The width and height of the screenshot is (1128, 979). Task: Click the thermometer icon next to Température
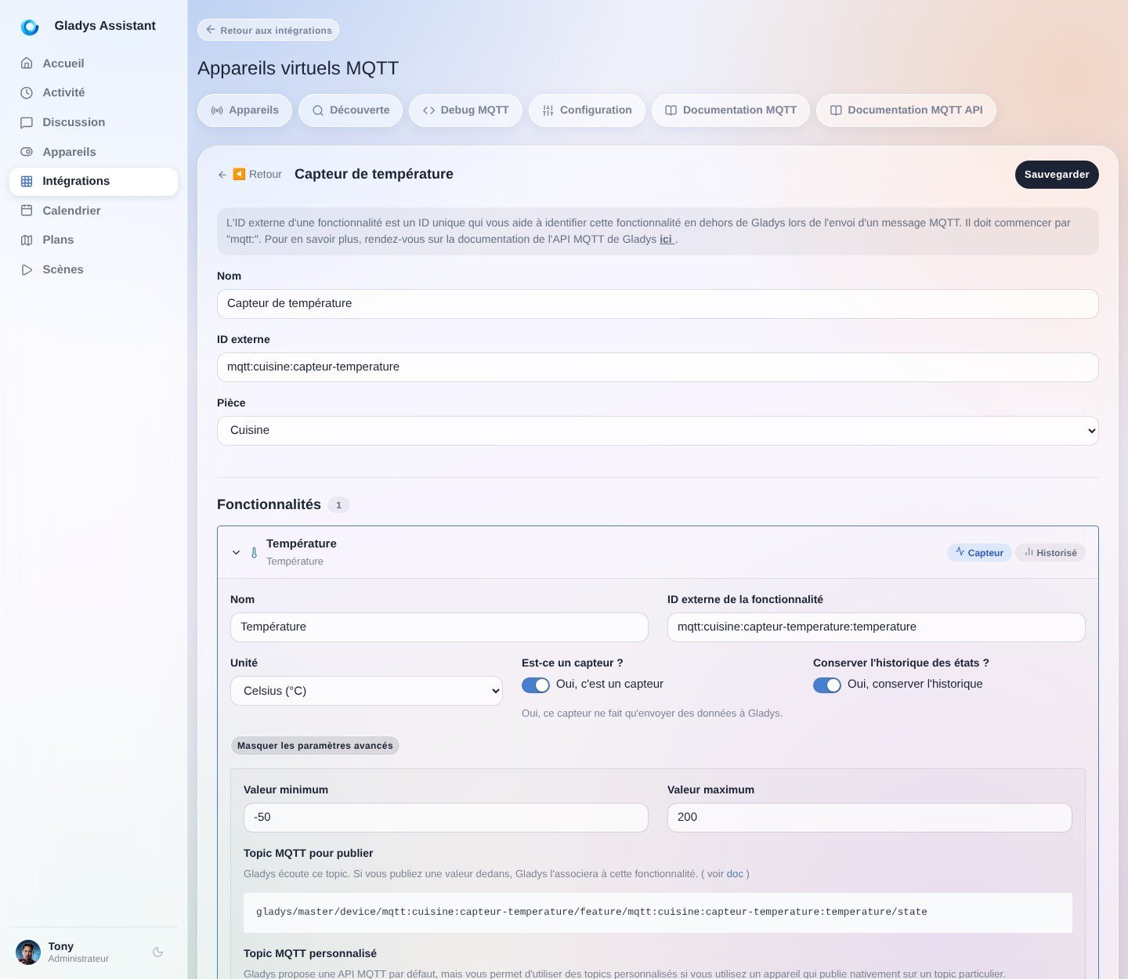click(x=254, y=553)
